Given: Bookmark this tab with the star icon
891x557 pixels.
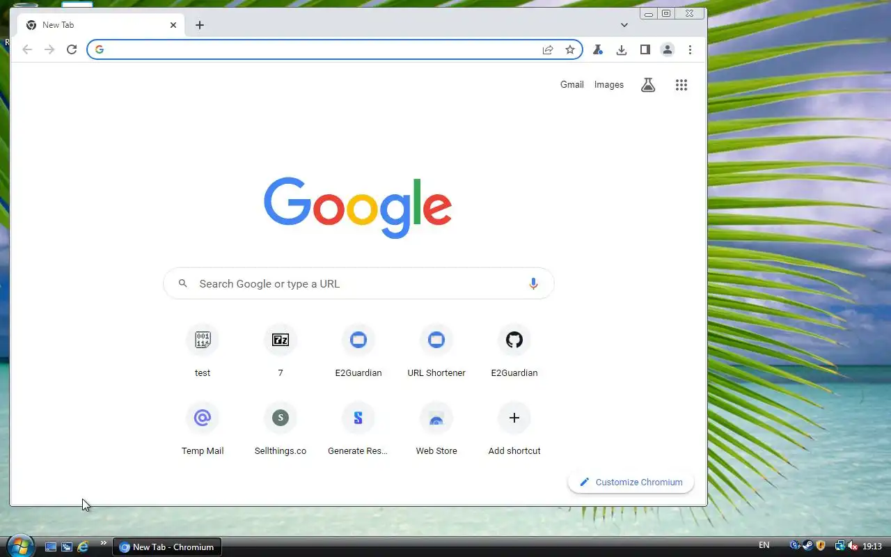Looking at the screenshot, I should tap(570, 49).
